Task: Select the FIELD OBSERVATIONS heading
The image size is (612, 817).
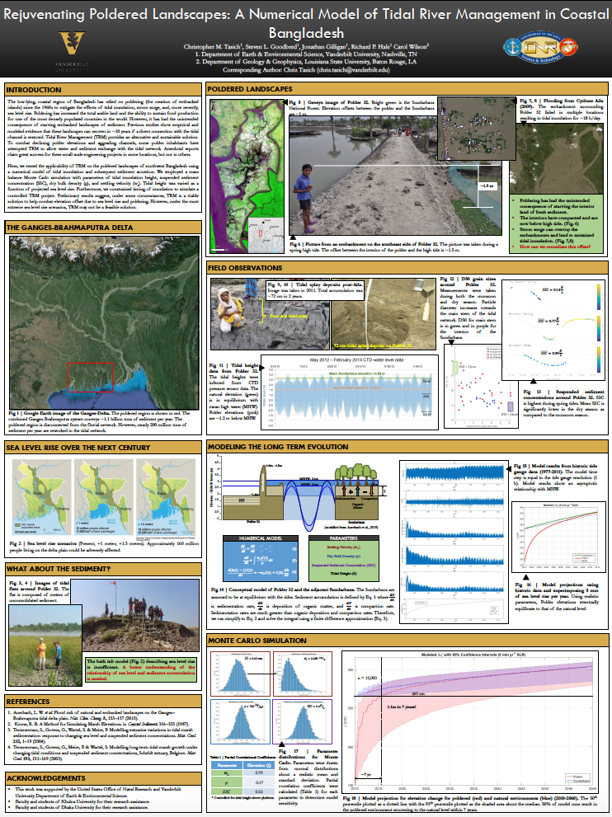Action: point(407,268)
